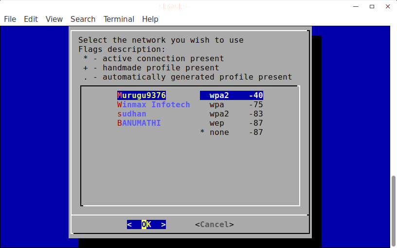Open the Help menu
Image resolution: width=397 pixels, height=248 pixels.
[x=150, y=19]
